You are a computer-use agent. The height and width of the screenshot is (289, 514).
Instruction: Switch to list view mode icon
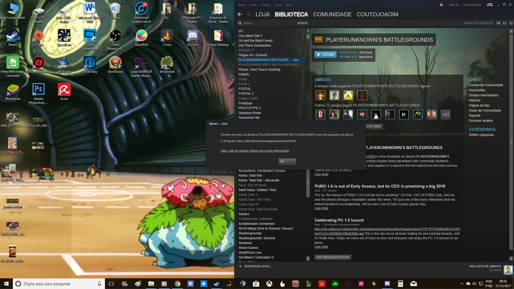[505, 23]
